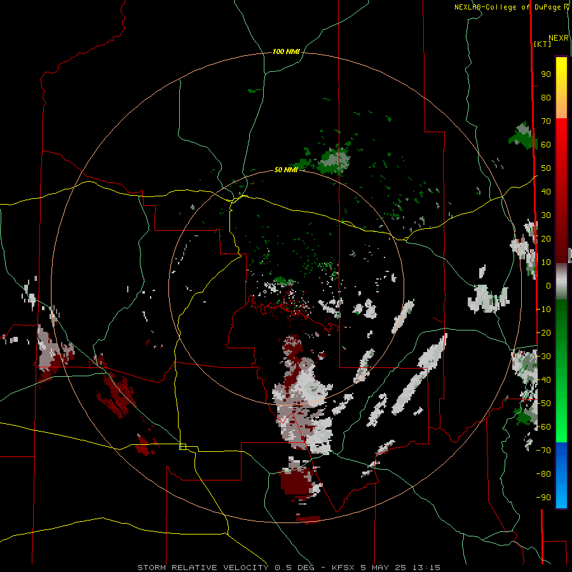
Task: Select the 10 knot scale label
Action: pos(546,262)
